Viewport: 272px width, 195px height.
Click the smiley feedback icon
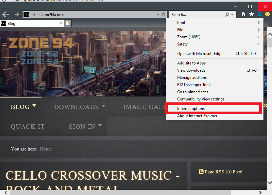(x=267, y=14)
